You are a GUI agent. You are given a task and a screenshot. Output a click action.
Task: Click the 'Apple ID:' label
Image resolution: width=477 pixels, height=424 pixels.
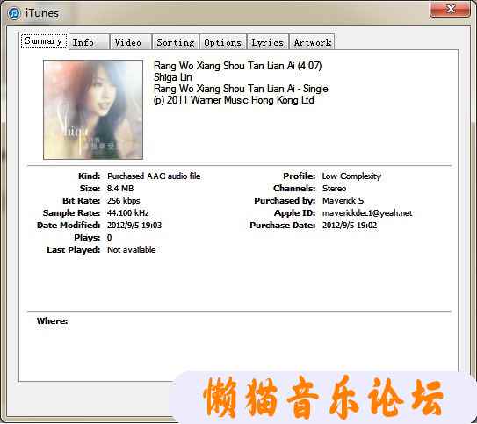(294, 213)
